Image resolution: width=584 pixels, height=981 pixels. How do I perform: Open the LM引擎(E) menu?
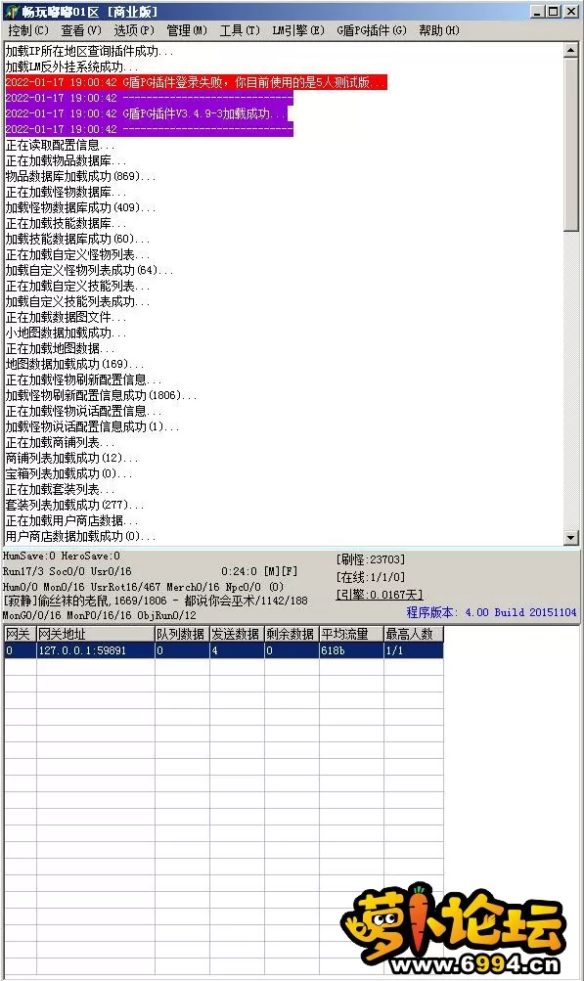298,30
